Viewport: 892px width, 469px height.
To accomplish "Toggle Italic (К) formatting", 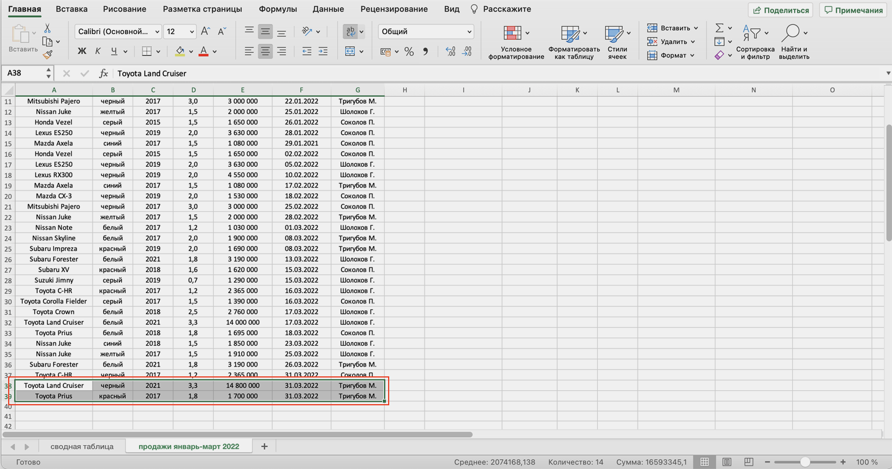I will [97, 52].
